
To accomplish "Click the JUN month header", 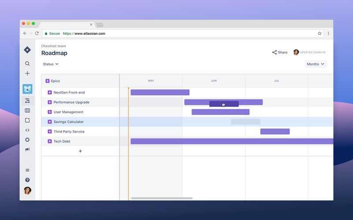I will [214, 81].
